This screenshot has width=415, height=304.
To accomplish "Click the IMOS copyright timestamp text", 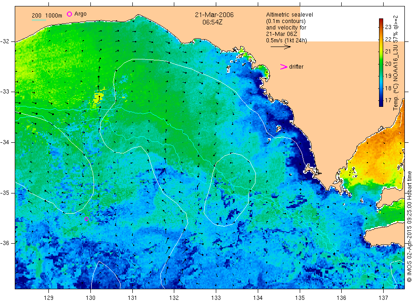I will click(409, 226).
